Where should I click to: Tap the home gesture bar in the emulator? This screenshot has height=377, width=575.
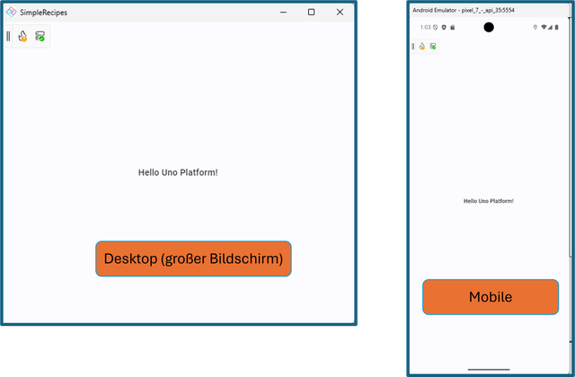tap(489, 369)
